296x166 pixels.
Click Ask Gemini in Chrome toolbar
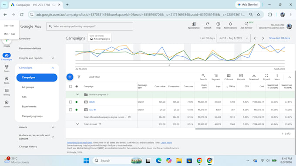[x=248, y=4]
